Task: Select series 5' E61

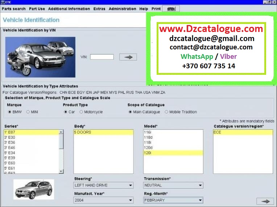Action: pos(31,168)
